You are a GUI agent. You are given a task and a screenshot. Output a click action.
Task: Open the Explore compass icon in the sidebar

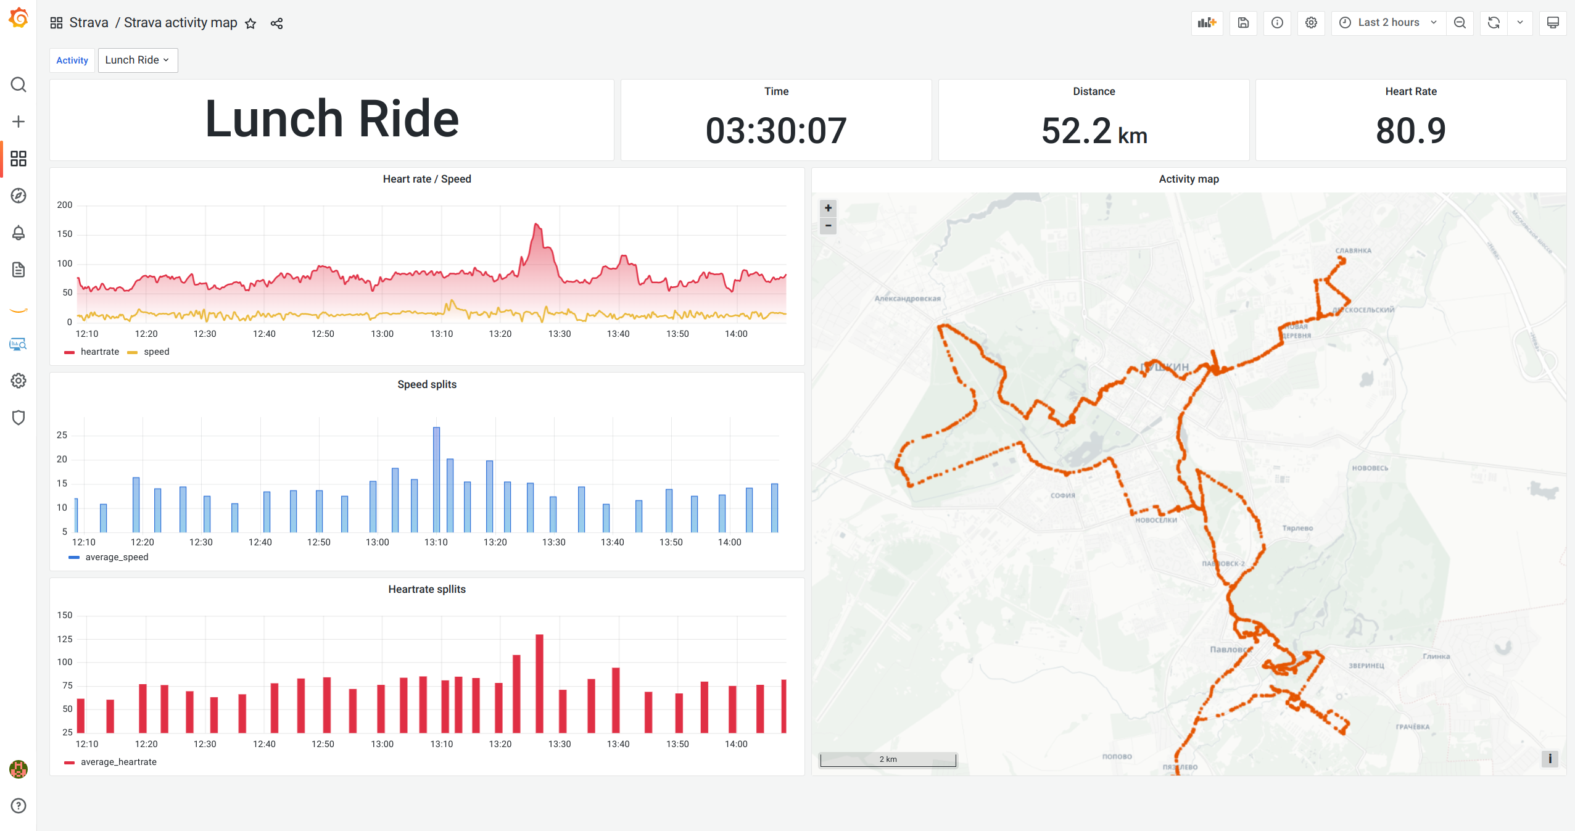pos(19,196)
